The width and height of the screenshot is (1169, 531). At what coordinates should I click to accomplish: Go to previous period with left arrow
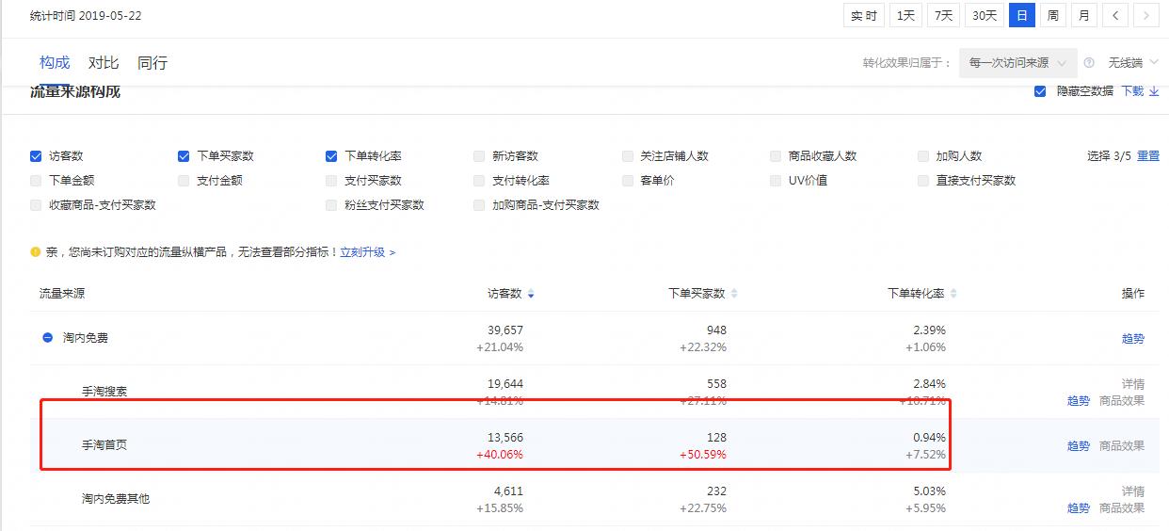(x=1115, y=15)
